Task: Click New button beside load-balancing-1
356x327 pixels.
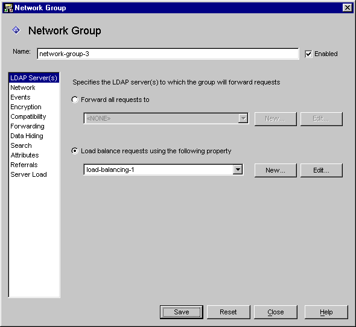Action: tap(275, 170)
